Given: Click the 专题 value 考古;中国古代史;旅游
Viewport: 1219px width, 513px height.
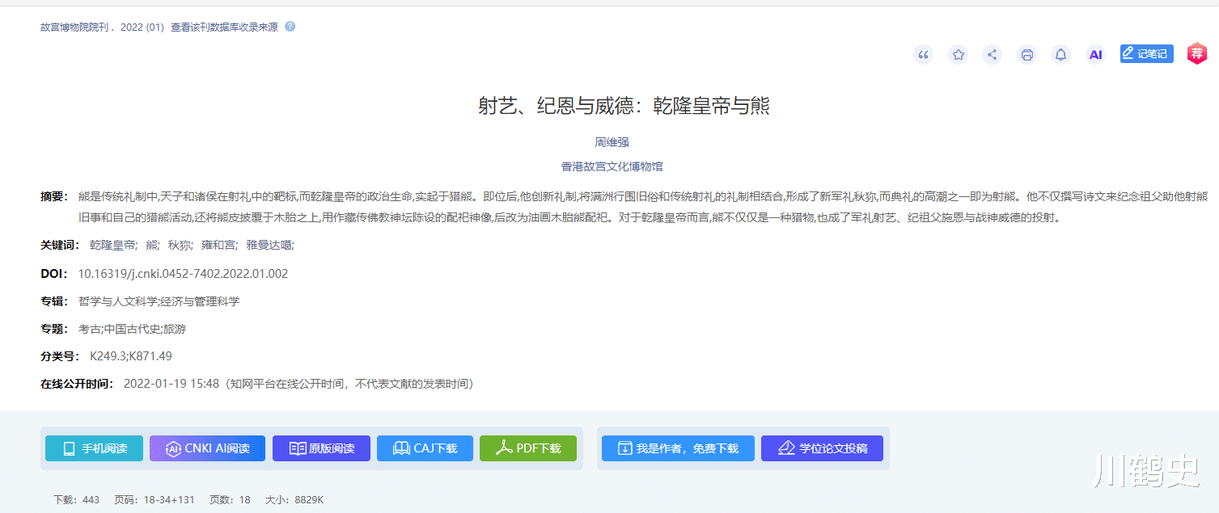Looking at the screenshot, I should pyautogui.click(x=132, y=329).
